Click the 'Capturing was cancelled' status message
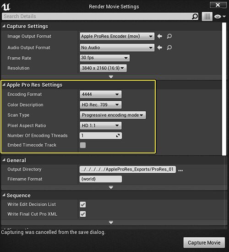This screenshot has width=229, height=252. [53, 232]
